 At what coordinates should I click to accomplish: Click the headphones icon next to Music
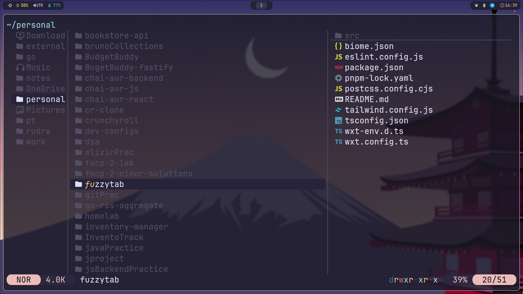click(20, 68)
